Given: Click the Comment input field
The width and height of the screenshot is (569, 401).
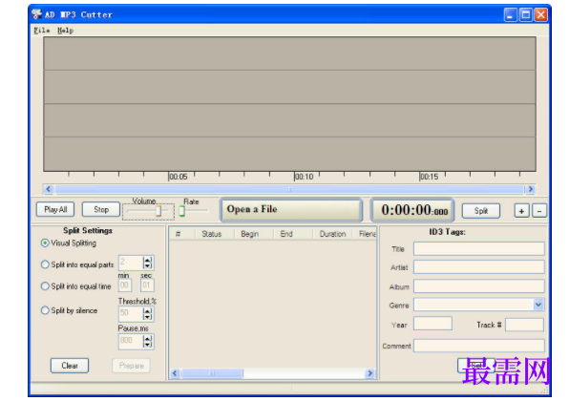Looking at the screenshot, I should pyautogui.click(x=479, y=346).
